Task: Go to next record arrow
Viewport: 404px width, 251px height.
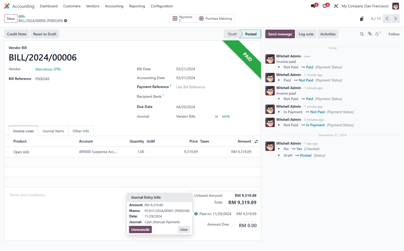Action: point(396,19)
